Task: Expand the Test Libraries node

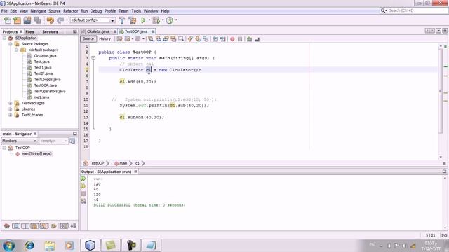Action: tap(11, 115)
